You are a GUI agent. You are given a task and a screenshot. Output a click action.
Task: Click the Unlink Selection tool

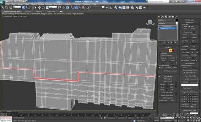point(7,8)
